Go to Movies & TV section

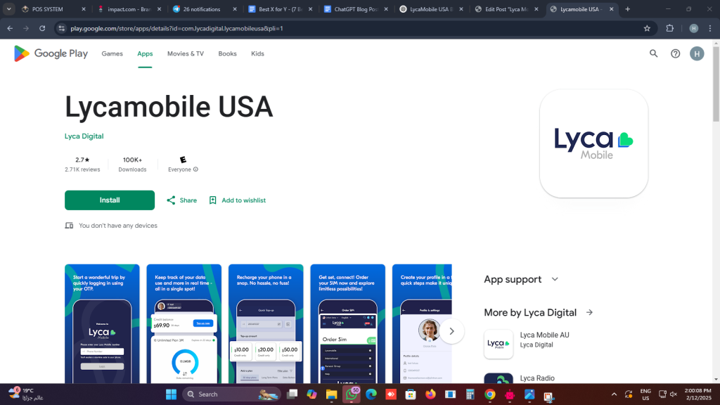(x=186, y=53)
